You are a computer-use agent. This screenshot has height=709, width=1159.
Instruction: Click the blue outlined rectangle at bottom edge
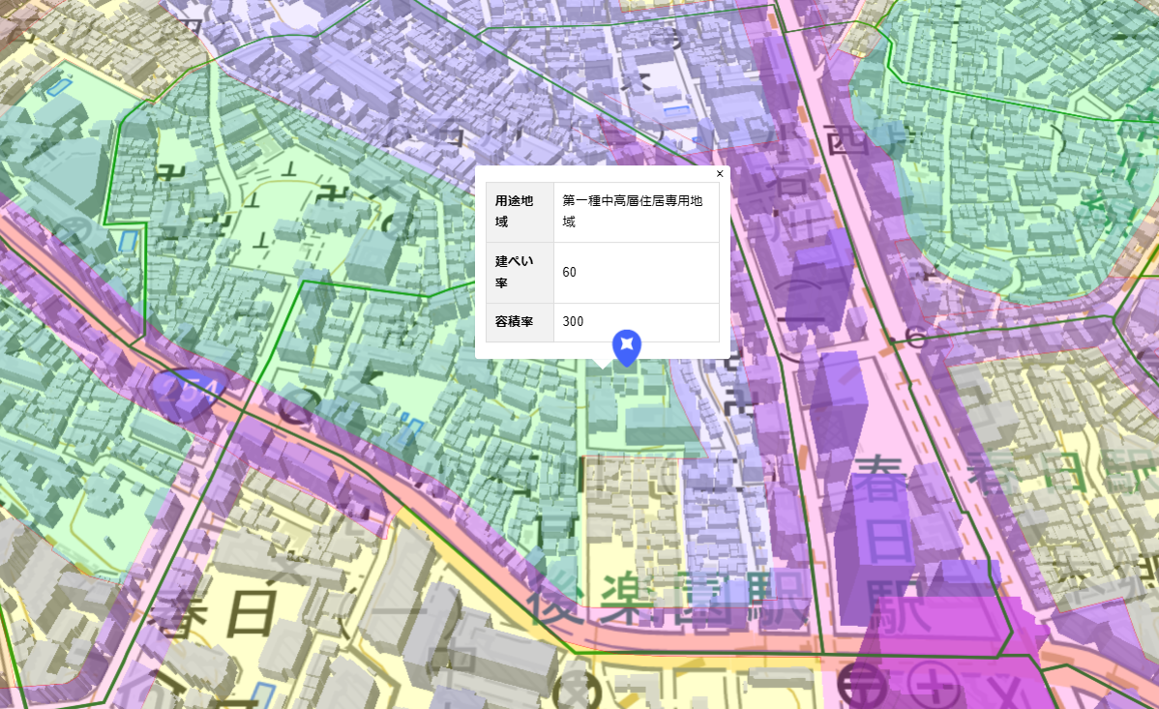click(259, 694)
